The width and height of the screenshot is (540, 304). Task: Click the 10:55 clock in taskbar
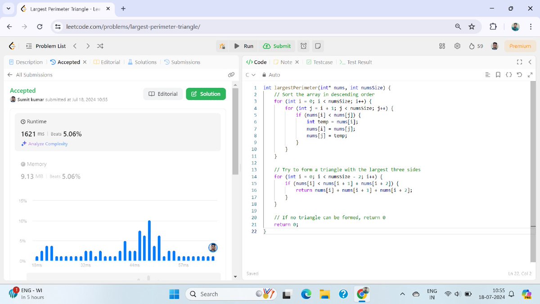(499, 290)
